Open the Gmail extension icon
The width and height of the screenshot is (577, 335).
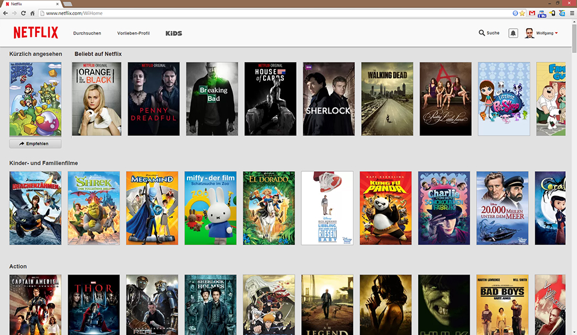coord(532,13)
